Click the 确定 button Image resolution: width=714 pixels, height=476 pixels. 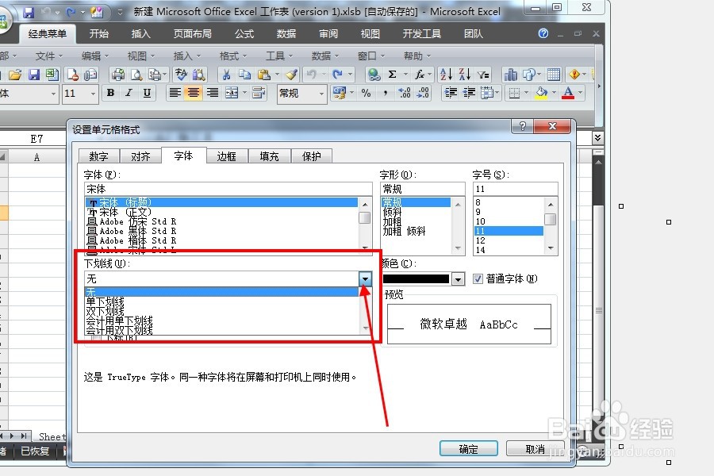click(469, 449)
